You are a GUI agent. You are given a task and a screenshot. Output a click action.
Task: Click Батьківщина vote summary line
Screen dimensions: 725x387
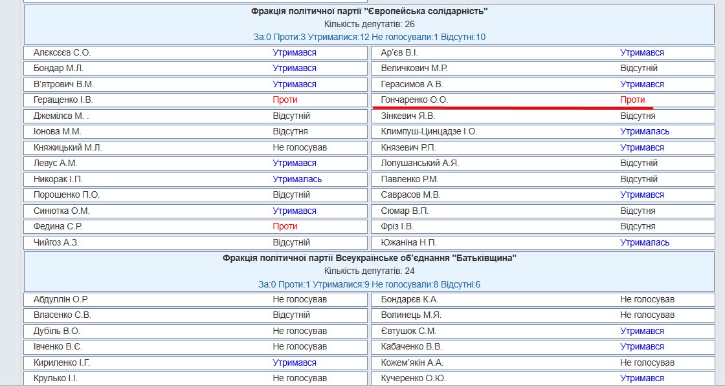click(x=370, y=285)
